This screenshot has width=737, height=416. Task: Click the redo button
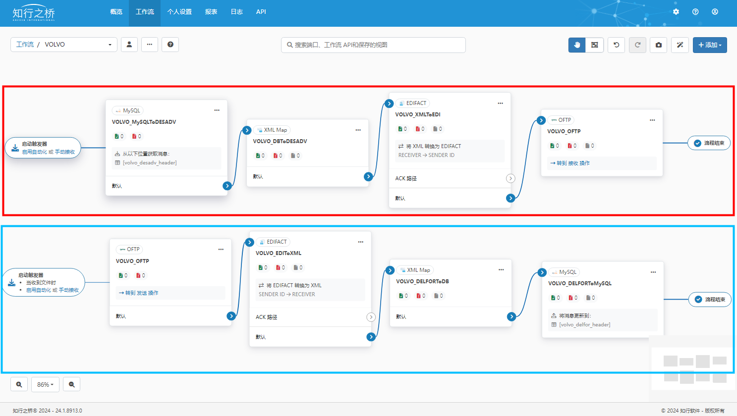coord(637,45)
